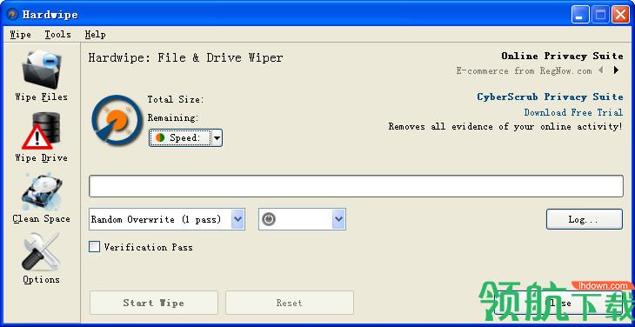Open the Log... window
The height and width of the screenshot is (327, 635).
tap(584, 219)
